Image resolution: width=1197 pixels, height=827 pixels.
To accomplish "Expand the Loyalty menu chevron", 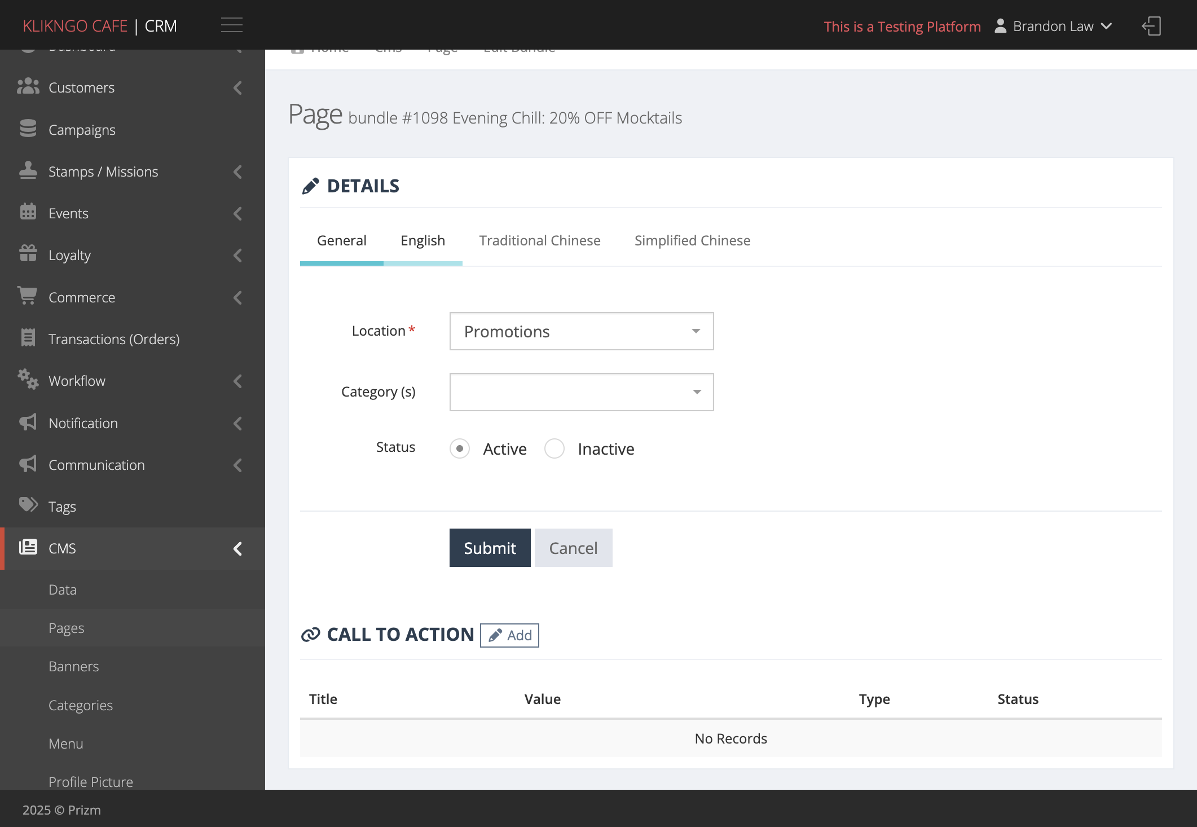I will [238, 256].
